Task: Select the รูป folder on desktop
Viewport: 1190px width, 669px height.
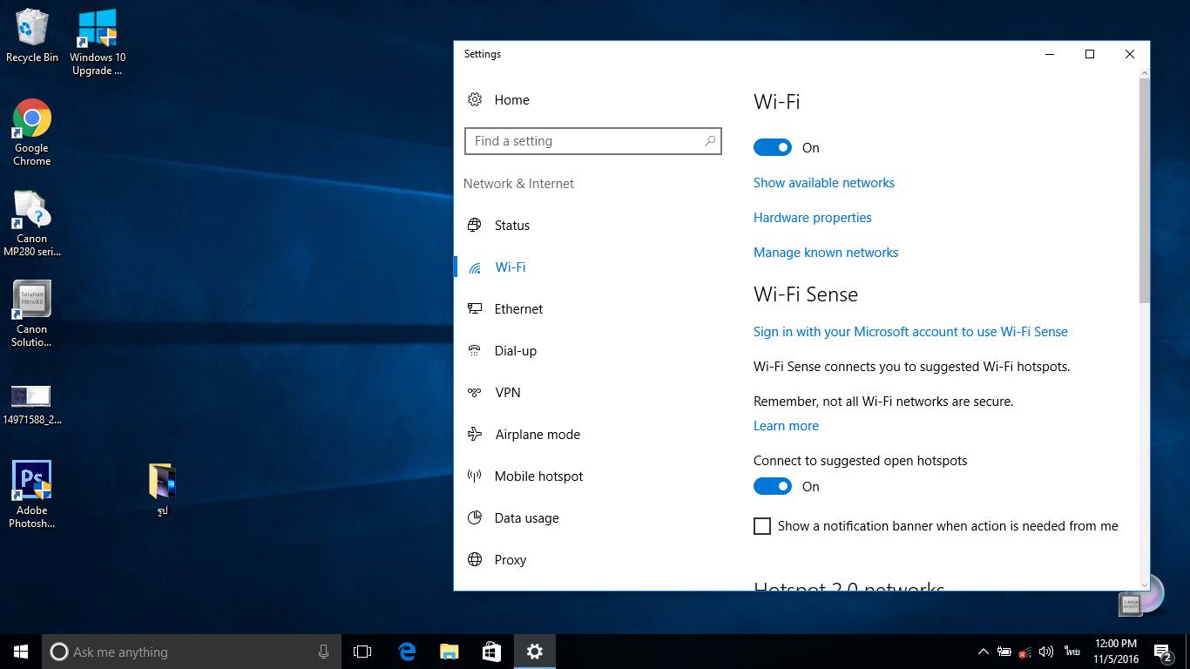Action: 163,490
